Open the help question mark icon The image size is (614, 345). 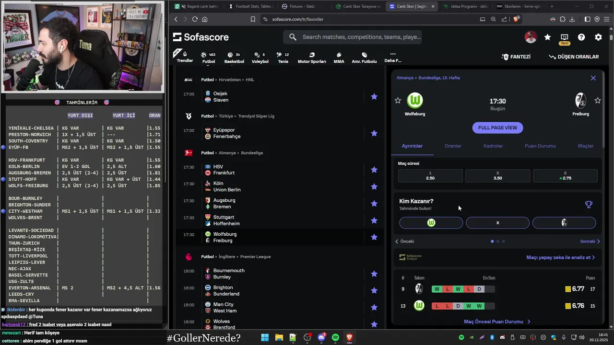point(581,37)
